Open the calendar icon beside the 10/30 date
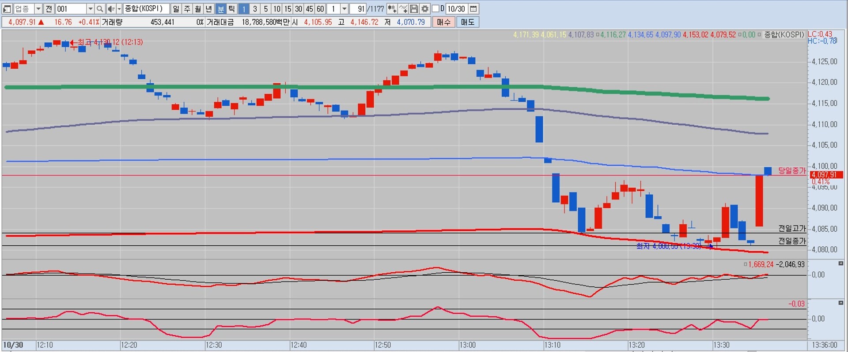Image resolution: width=848 pixels, height=352 pixels. (x=473, y=9)
